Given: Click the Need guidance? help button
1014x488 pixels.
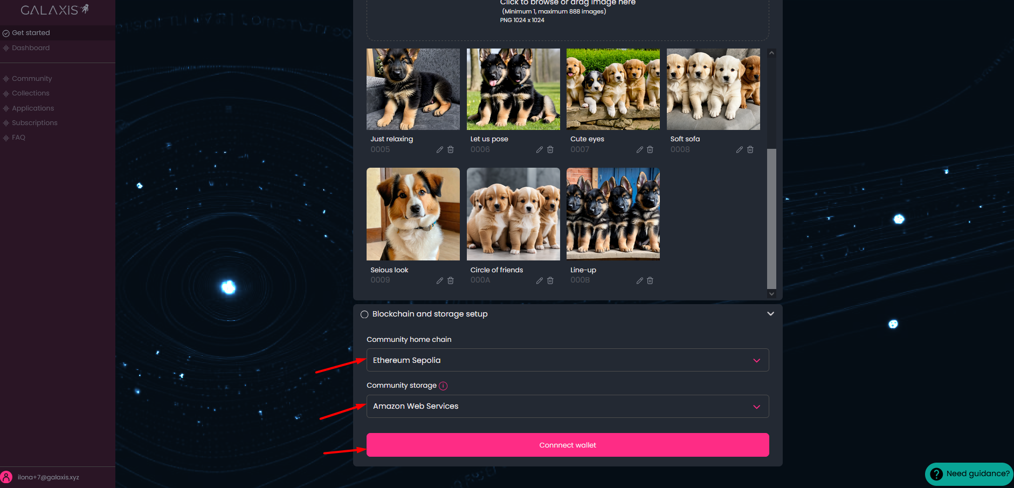Looking at the screenshot, I should [x=969, y=474].
